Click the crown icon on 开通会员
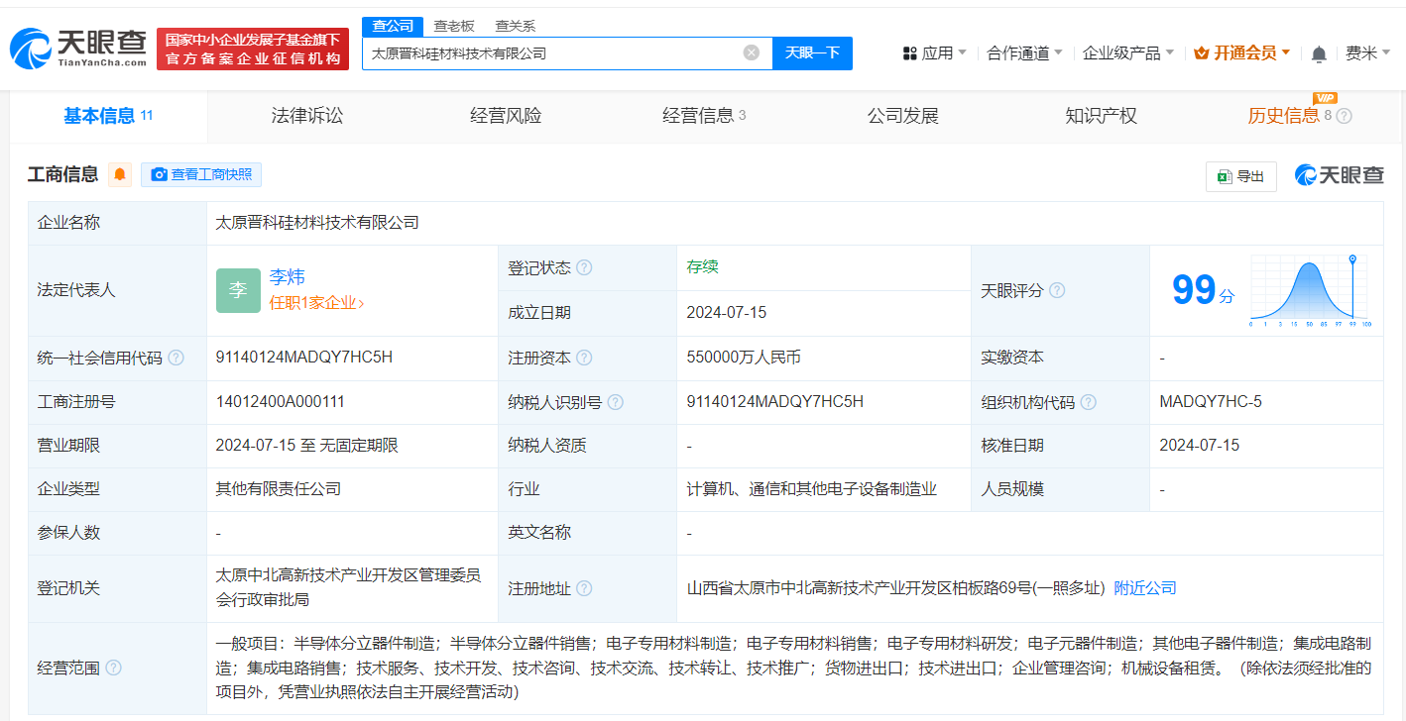The image size is (1406, 721). 1202,52
